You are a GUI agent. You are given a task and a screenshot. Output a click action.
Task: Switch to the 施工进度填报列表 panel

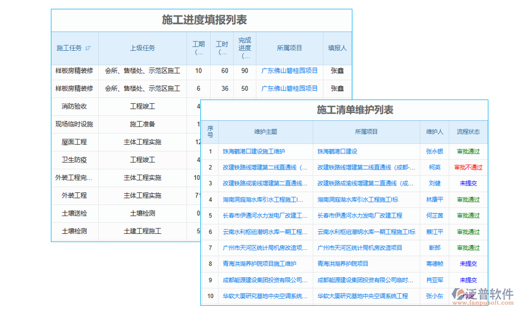(x=204, y=20)
